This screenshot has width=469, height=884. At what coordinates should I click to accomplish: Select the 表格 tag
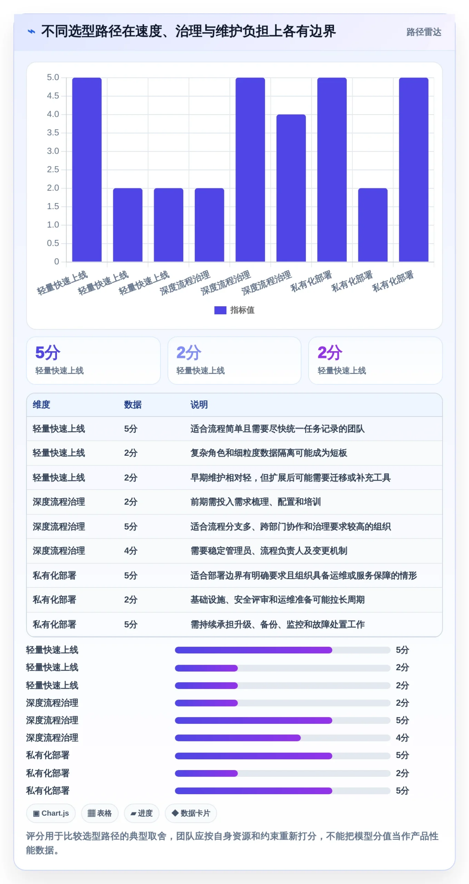point(100,813)
